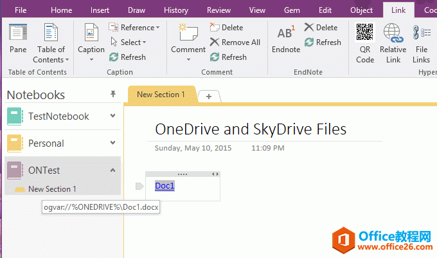The width and height of the screenshot is (437, 258).
Task: Expand the Personal notebook chevron
Action: (x=113, y=143)
